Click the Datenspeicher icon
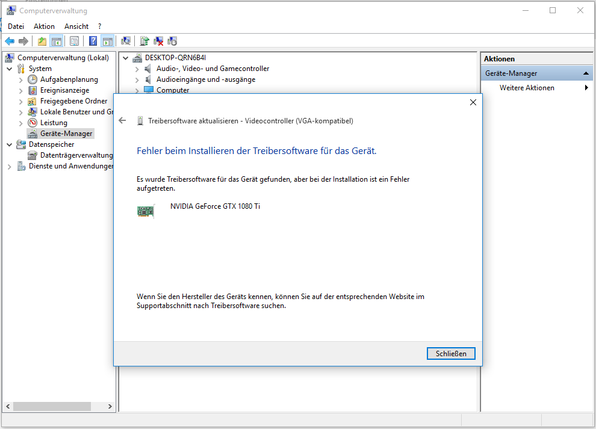 pos(21,144)
